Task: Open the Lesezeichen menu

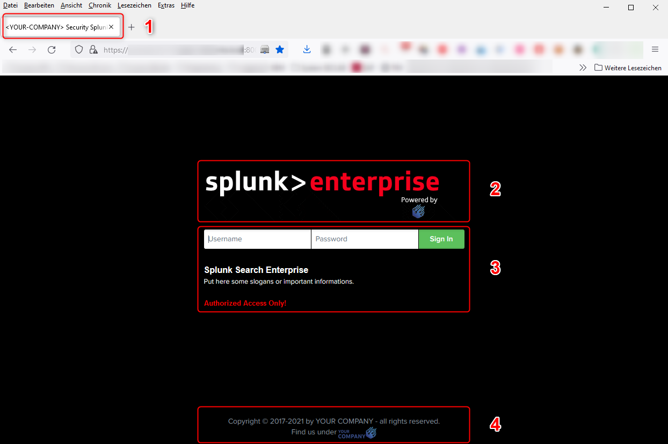Action: click(x=134, y=5)
